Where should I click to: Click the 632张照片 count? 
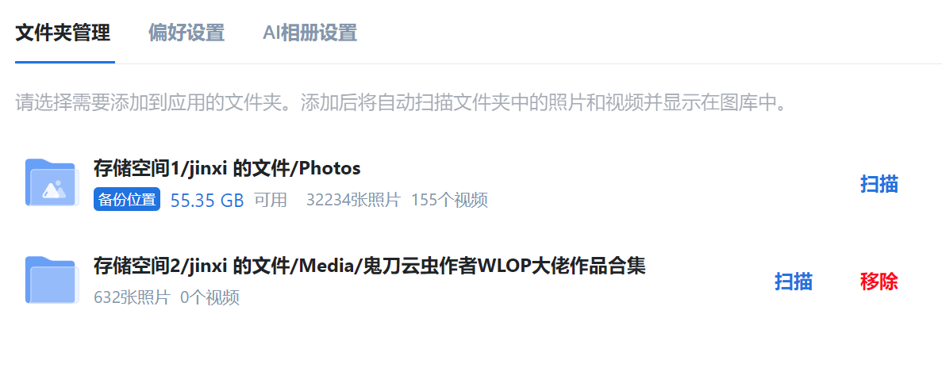[133, 297]
